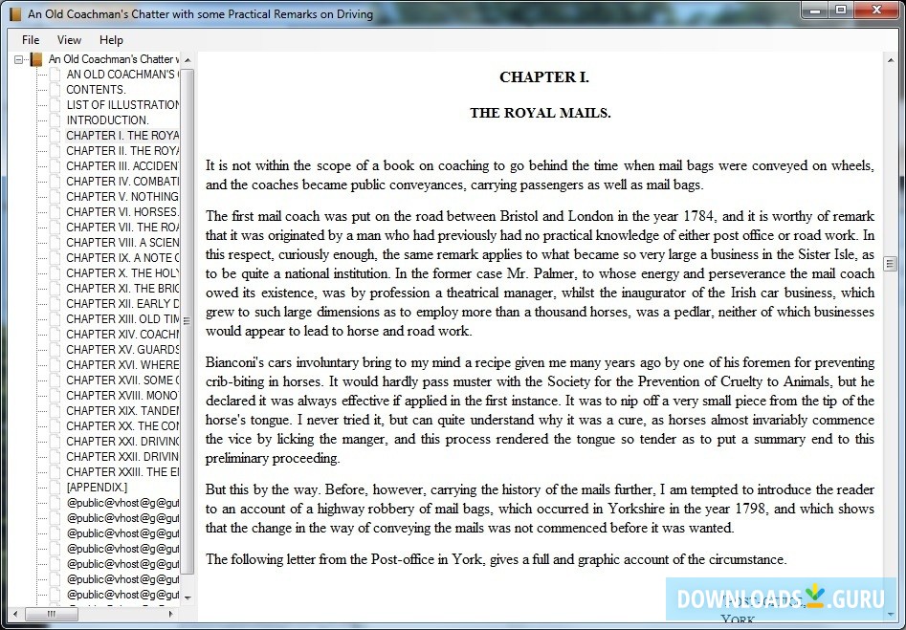
Task: Click page icon beside [APPENDIX.]
Action: [x=55, y=488]
